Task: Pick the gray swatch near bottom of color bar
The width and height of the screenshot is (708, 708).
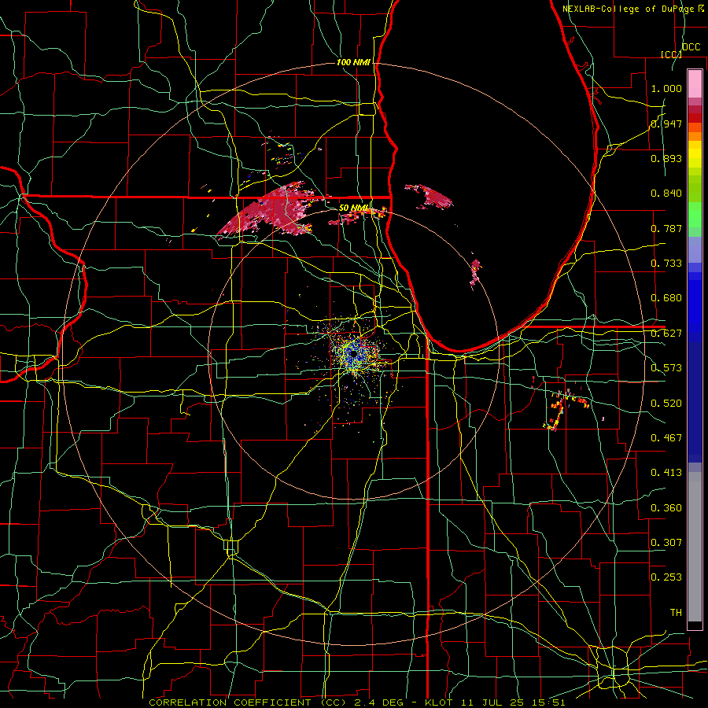Action: click(695, 547)
